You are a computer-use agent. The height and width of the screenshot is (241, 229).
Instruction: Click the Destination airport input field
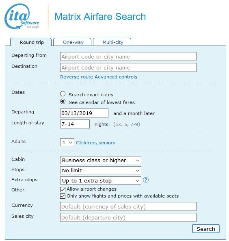[128, 67]
